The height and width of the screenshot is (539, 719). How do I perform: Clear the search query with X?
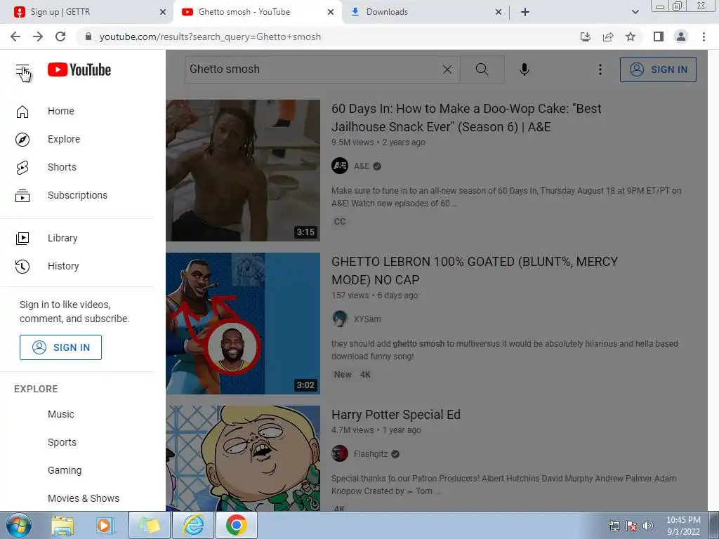click(447, 69)
